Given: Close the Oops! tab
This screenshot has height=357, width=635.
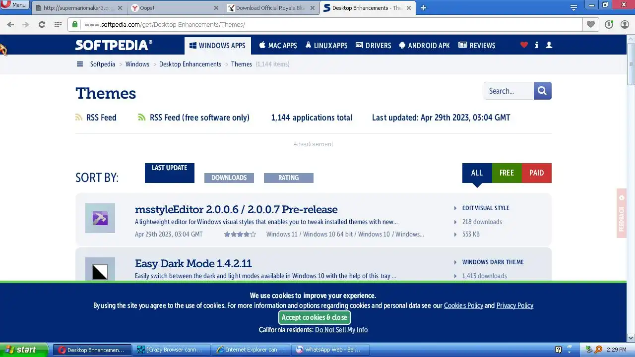Looking at the screenshot, I should [216, 8].
